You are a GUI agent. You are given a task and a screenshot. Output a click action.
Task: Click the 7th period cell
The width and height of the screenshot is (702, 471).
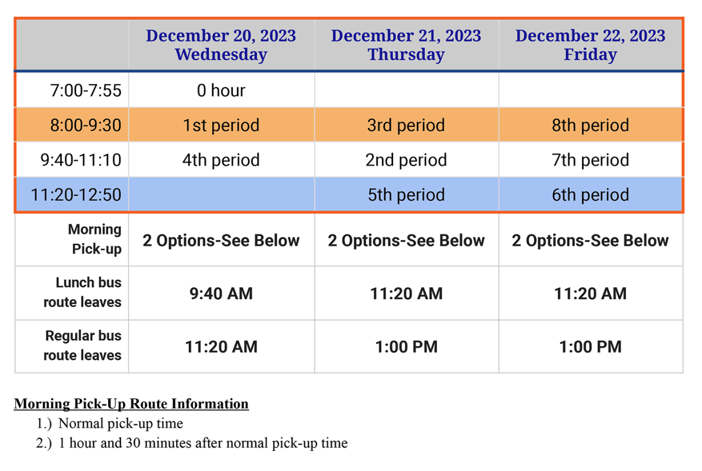point(590,160)
